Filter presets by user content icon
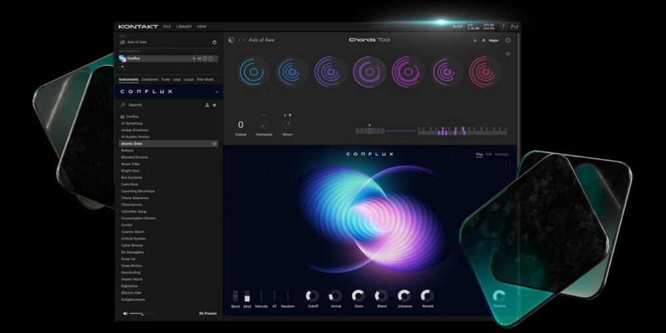 coord(207,105)
